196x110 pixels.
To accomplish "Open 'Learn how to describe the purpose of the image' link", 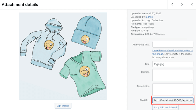I will point(173,52).
